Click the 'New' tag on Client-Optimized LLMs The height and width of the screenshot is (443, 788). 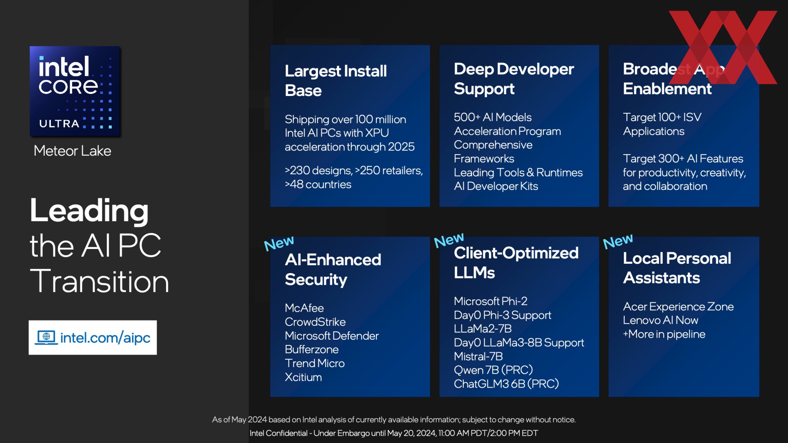point(449,240)
